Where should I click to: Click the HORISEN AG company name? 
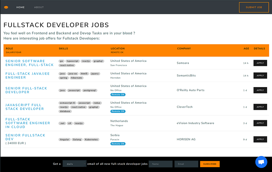coord(186,139)
